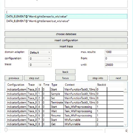Click the Time column header
Image resolution: width=133 pixels, height=133 pixels.
46,85
